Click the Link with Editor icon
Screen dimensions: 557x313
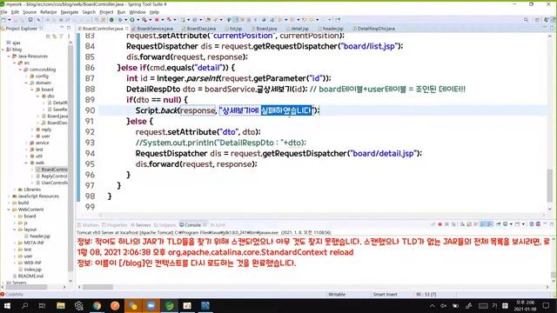54,36
